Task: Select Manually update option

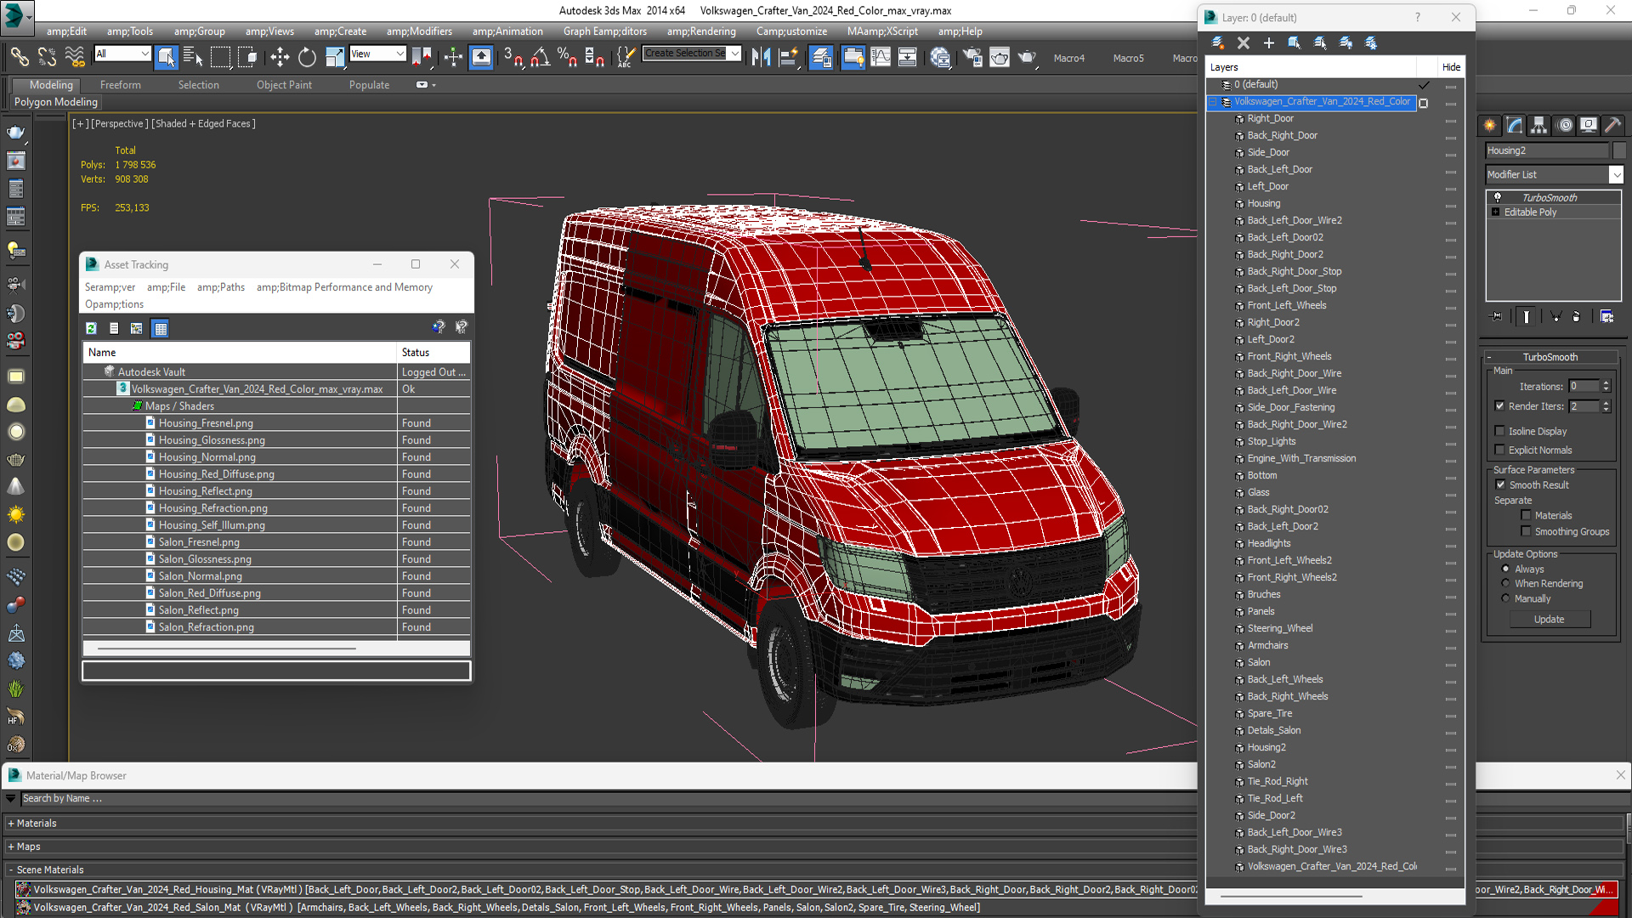Action: click(x=1506, y=598)
